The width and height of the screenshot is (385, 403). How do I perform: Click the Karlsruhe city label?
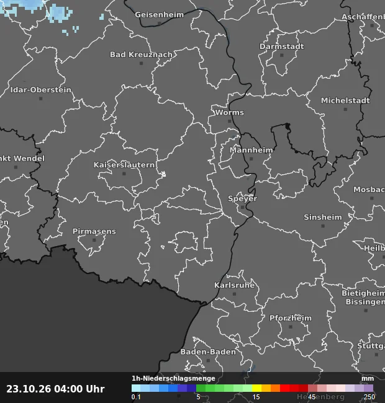234,285
